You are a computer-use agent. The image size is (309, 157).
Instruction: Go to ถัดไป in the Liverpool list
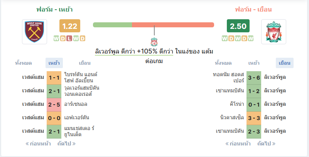point(266,144)
